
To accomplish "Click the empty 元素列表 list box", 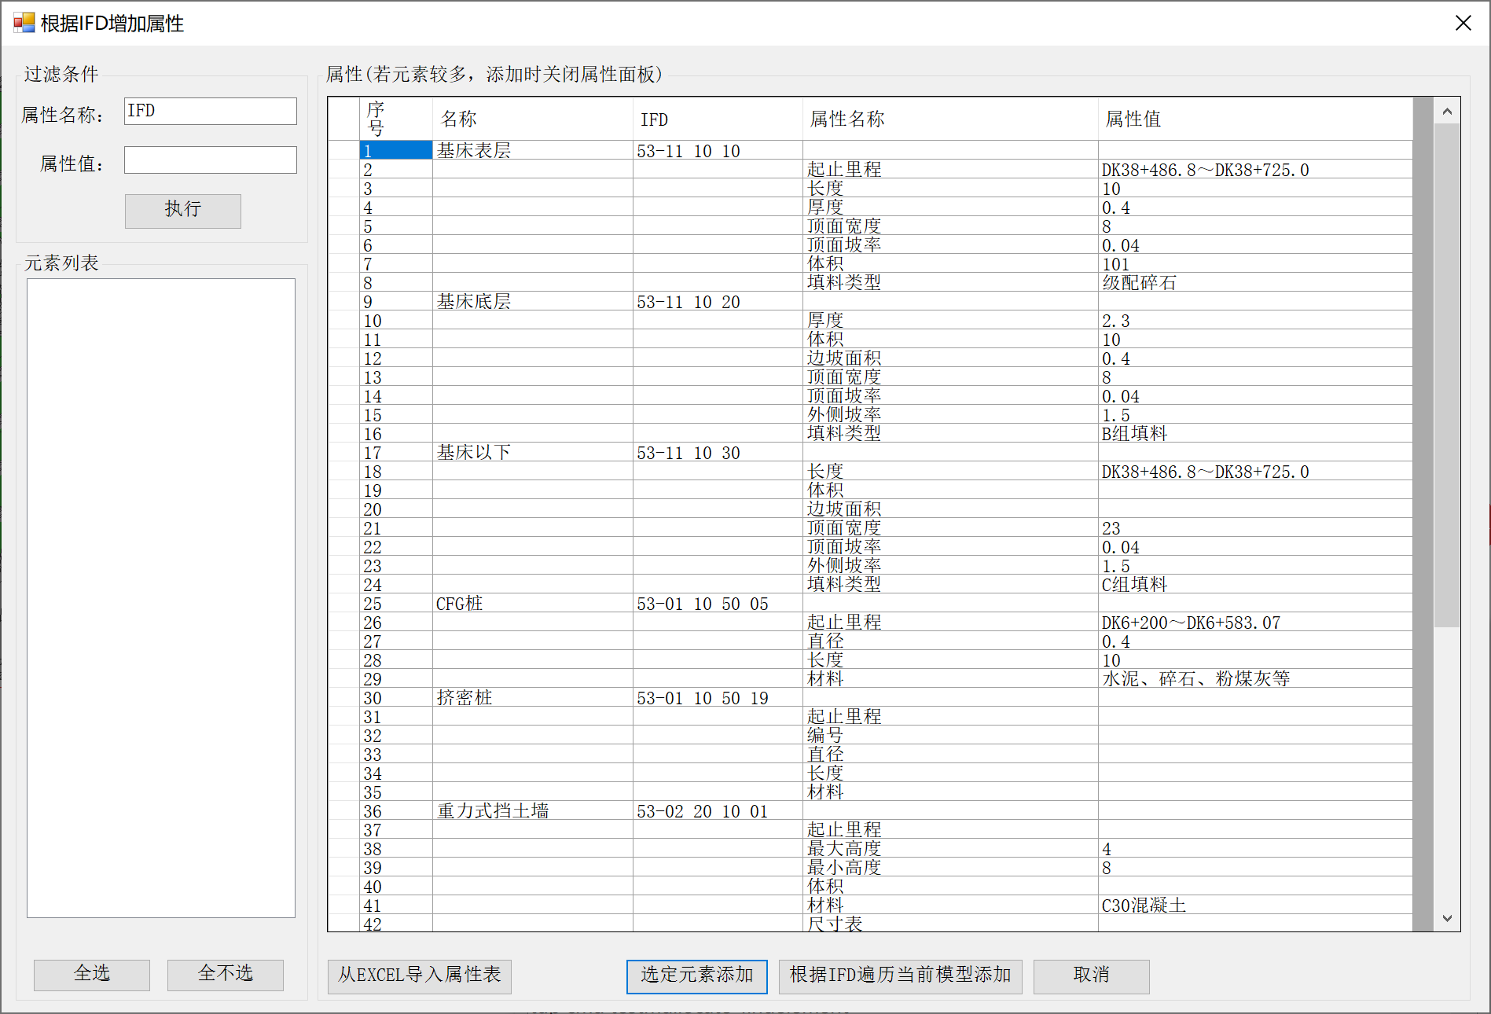I will tap(161, 597).
